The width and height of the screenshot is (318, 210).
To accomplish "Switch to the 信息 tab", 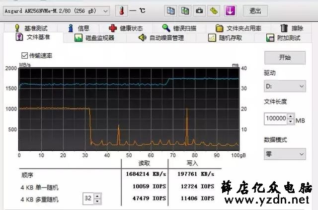I will click(79, 28).
